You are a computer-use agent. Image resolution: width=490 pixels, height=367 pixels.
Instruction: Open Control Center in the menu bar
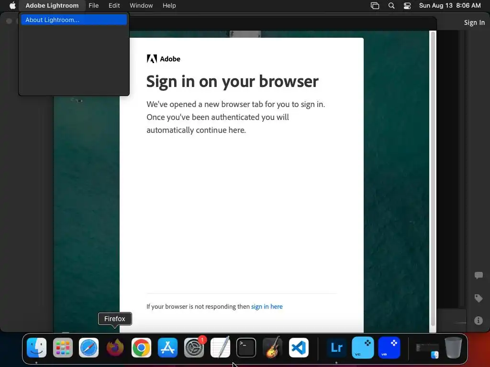coord(407,6)
